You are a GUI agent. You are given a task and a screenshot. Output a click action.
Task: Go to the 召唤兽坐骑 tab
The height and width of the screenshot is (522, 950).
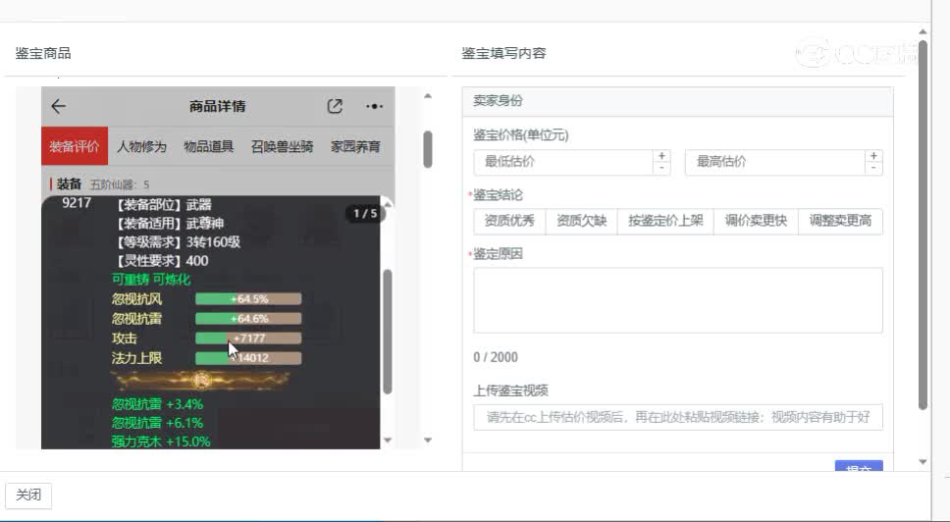point(282,147)
